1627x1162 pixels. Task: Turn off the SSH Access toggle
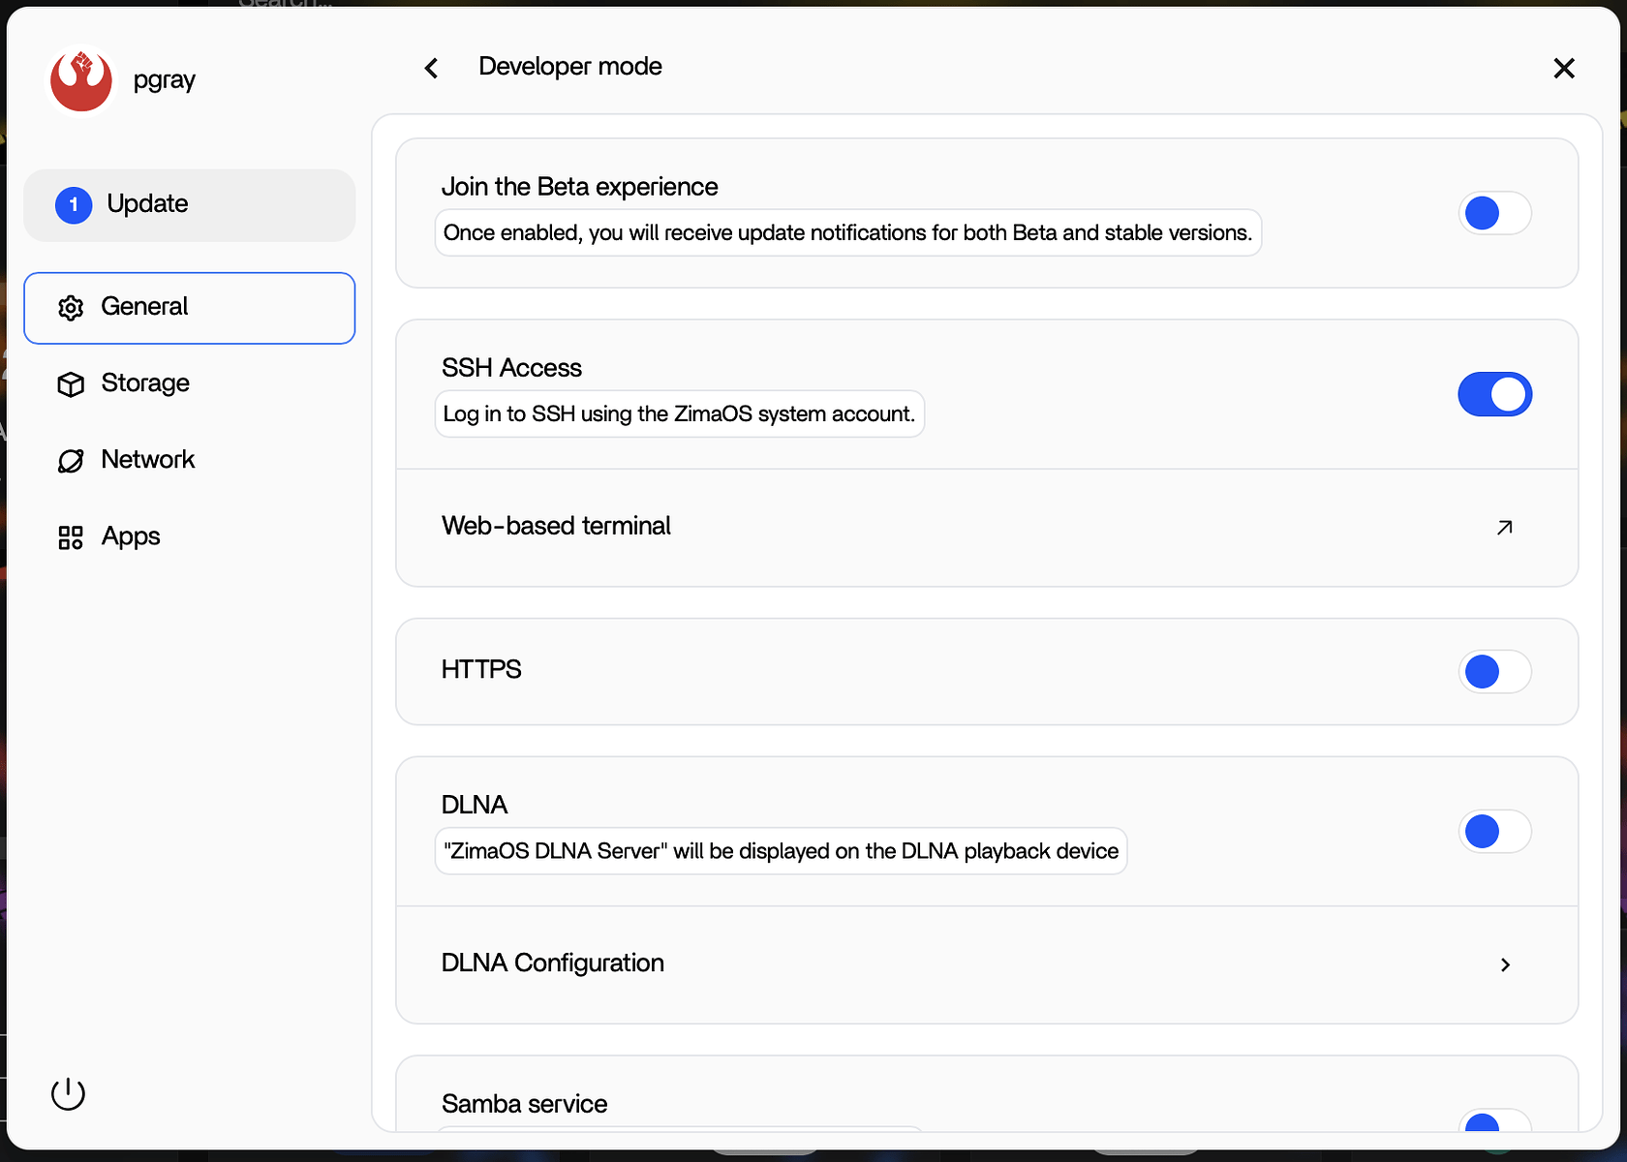1494,394
